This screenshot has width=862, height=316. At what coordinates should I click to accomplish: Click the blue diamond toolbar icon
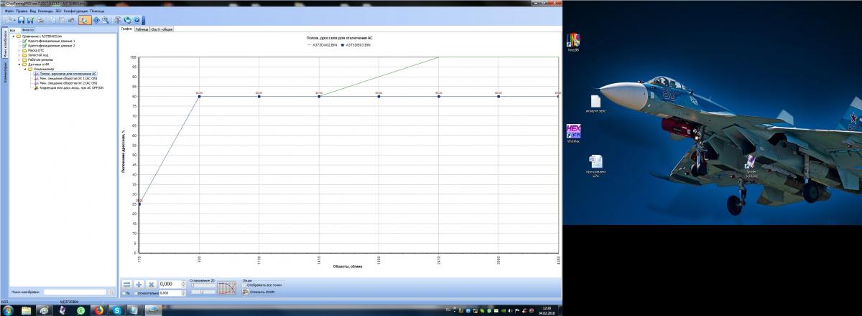point(96,20)
